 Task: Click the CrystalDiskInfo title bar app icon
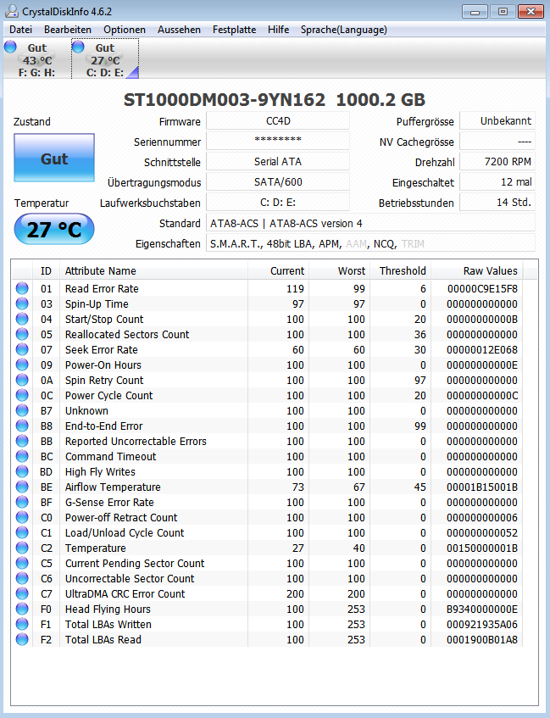[x=13, y=11]
